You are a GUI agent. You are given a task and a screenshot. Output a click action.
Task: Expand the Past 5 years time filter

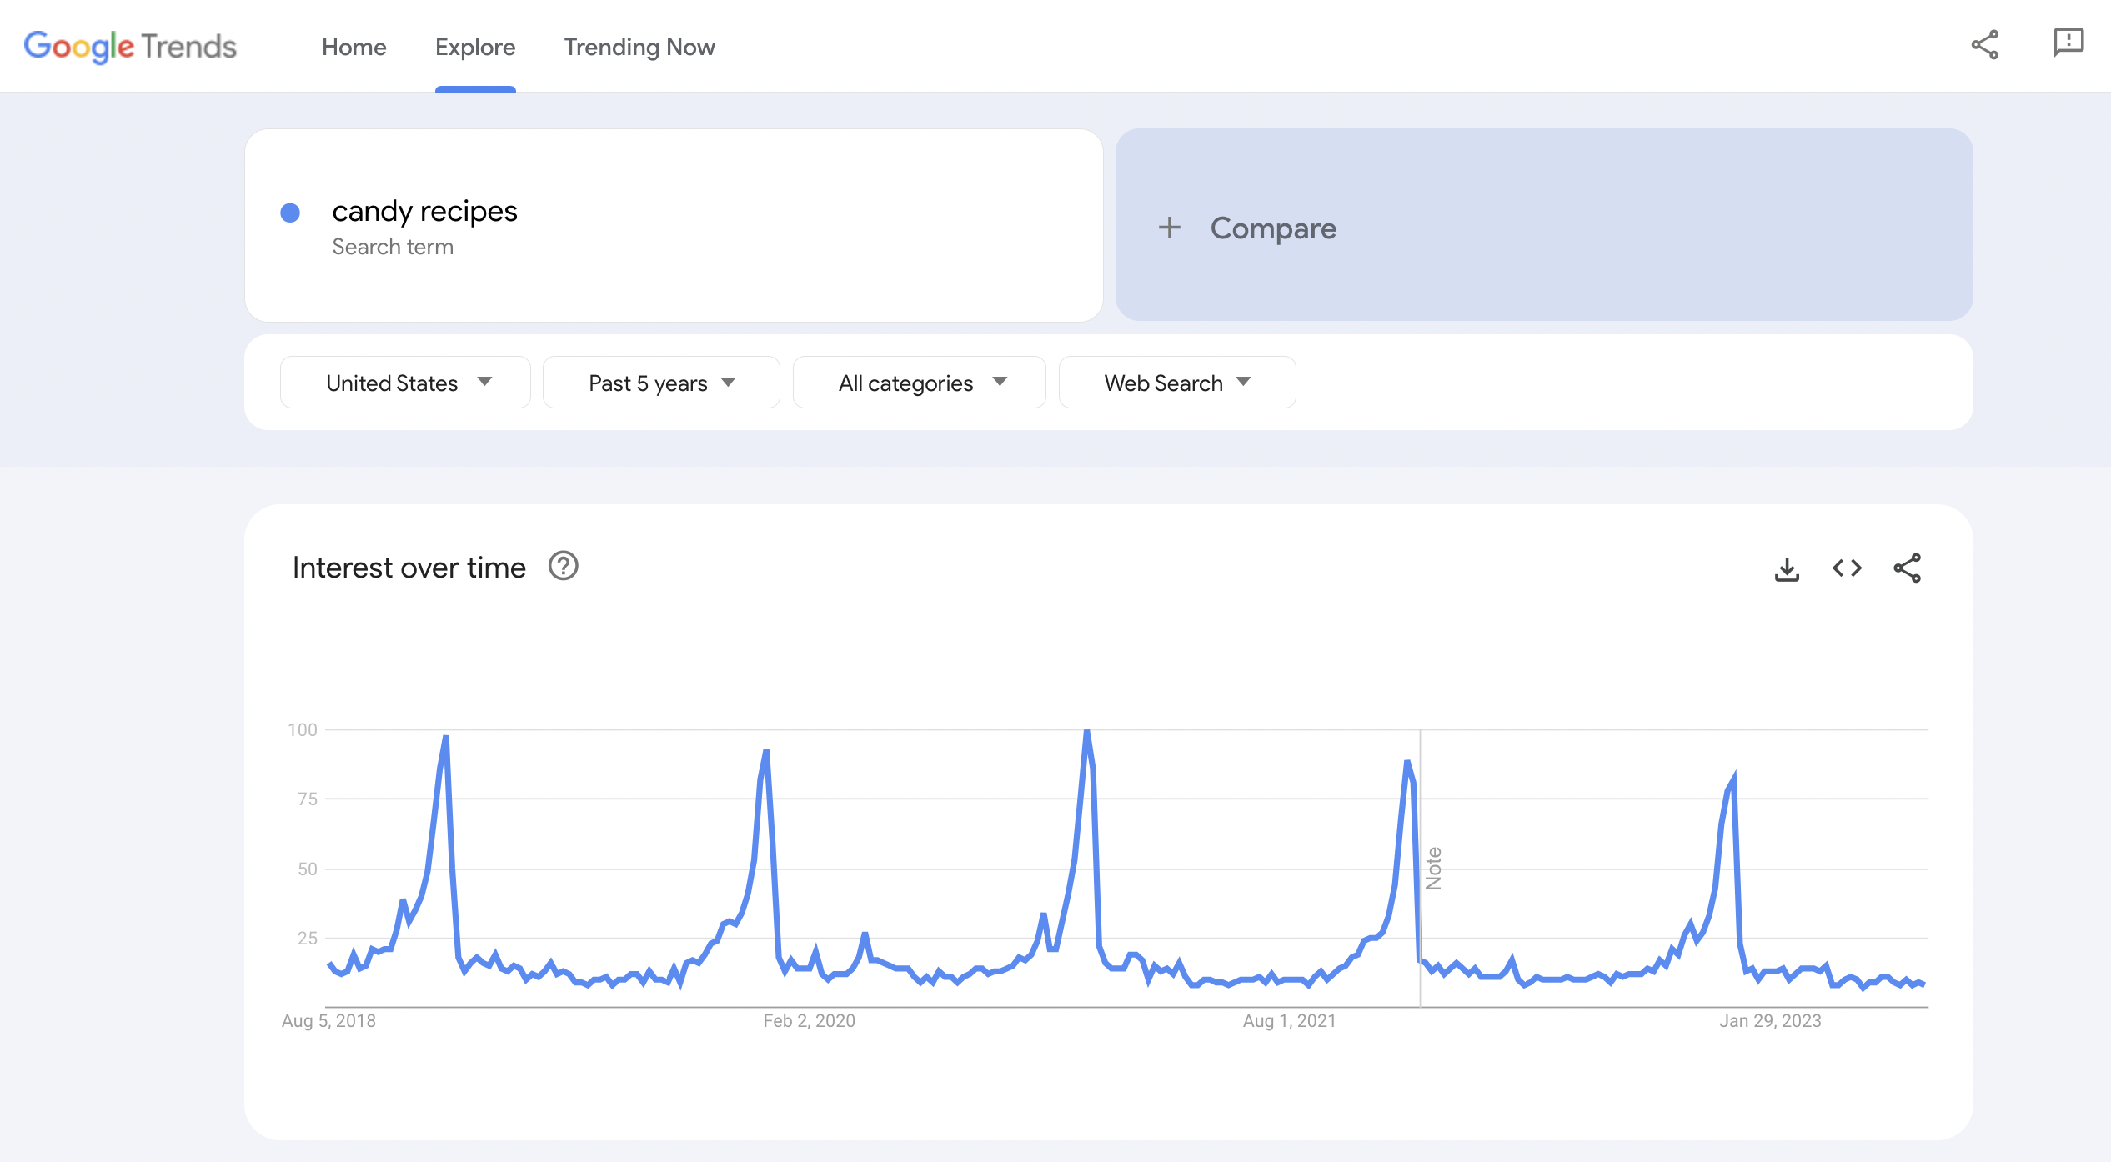(661, 382)
